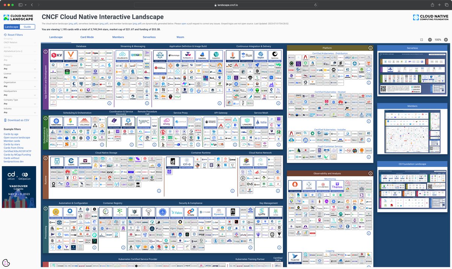
Task: Open the Argo project card
Action: click(232, 56)
